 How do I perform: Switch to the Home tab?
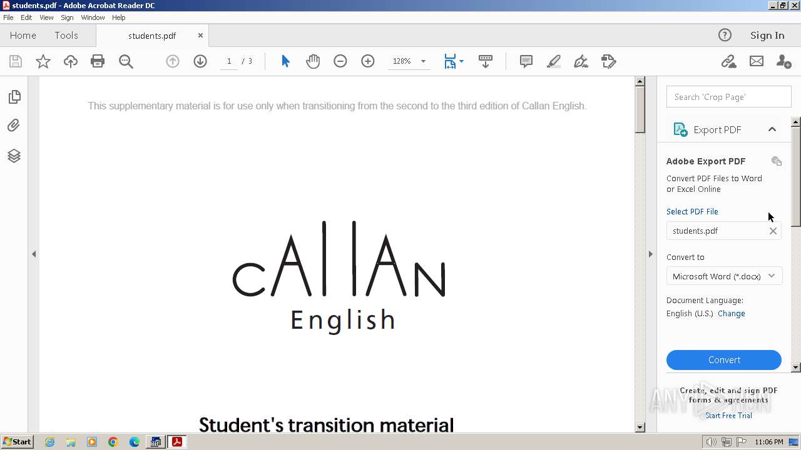pos(23,36)
